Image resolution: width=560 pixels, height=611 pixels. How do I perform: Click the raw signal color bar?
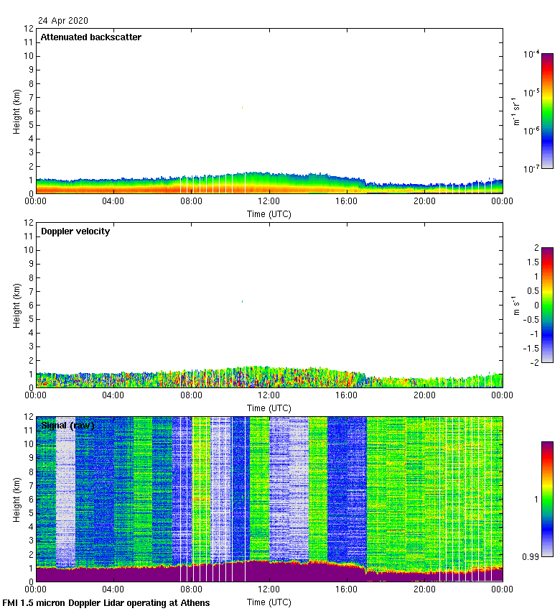click(x=547, y=499)
